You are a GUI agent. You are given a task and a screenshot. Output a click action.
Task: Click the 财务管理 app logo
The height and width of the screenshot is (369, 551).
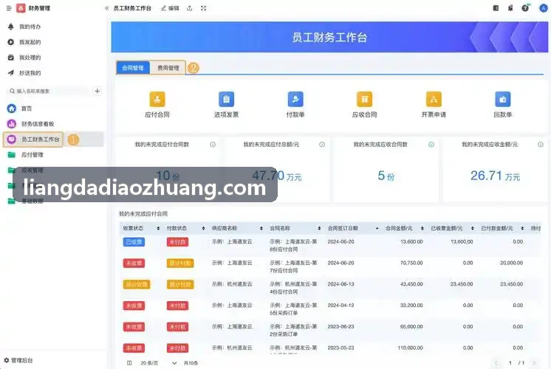21,8
